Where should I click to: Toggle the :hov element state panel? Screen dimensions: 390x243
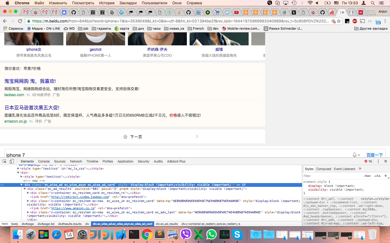pyautogui.click(x=367, y=176)
